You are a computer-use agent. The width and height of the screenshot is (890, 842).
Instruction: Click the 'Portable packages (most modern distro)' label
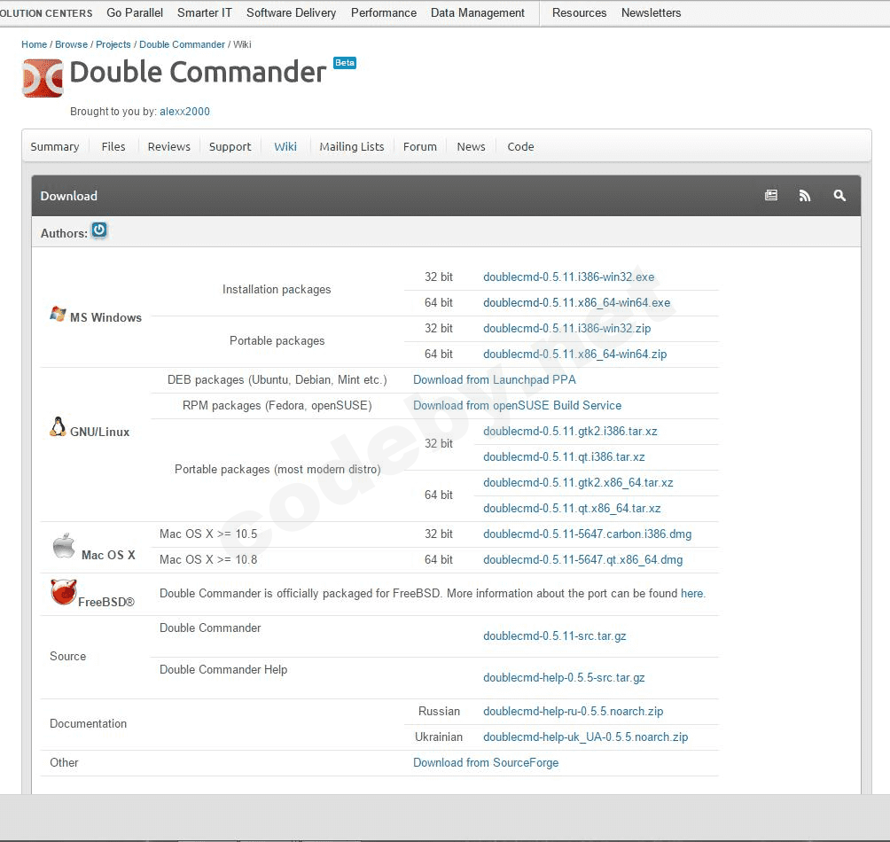coord(277,469)
